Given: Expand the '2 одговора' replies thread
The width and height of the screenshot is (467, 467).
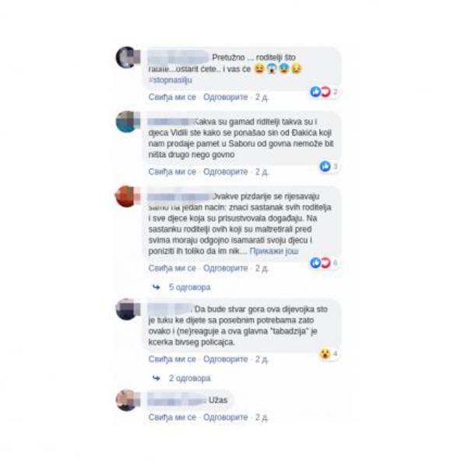Looking at the screenshot, I should click(x=190, y=378).
